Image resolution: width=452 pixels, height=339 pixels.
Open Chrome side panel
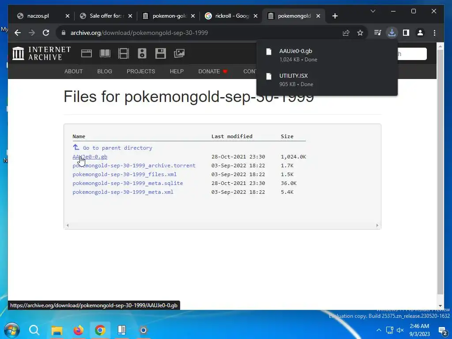[x=406, y=33]
